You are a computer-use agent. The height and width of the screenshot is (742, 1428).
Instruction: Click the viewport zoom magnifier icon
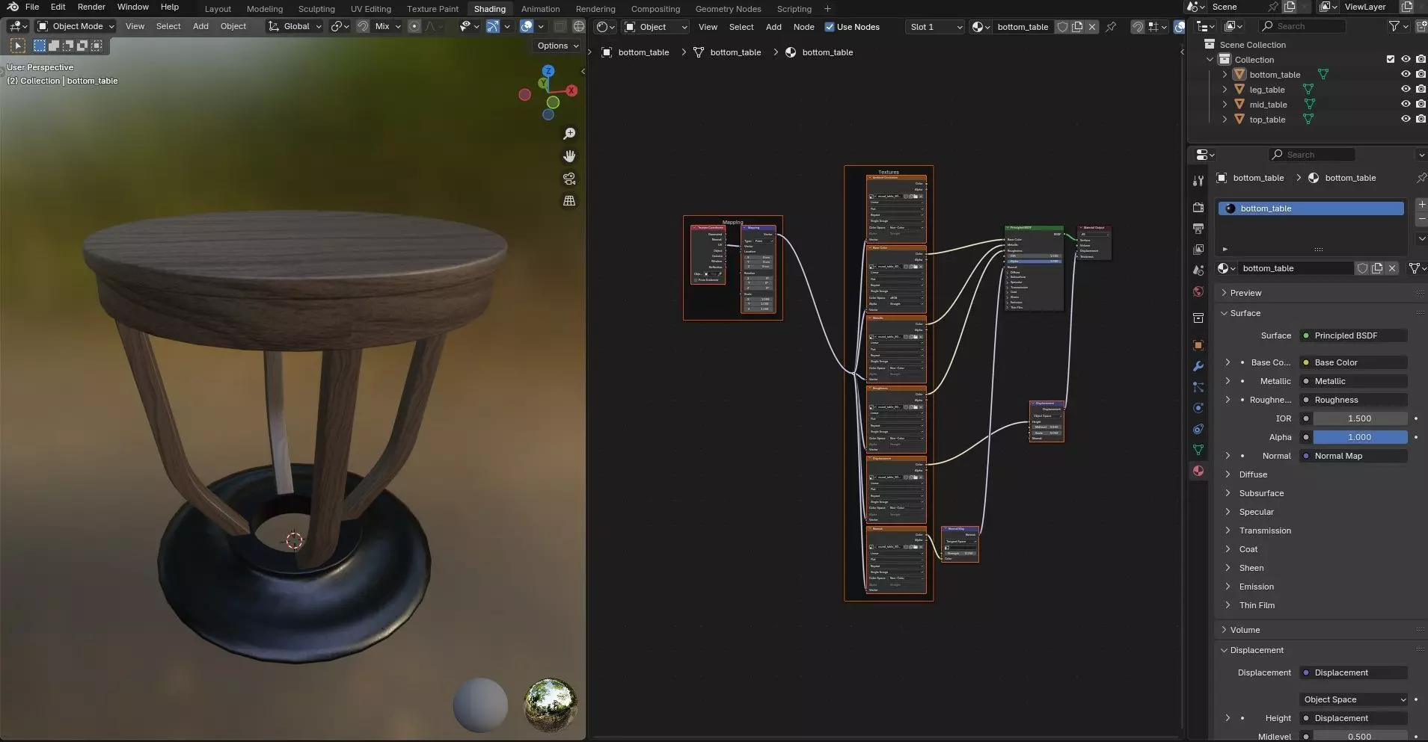569,134
